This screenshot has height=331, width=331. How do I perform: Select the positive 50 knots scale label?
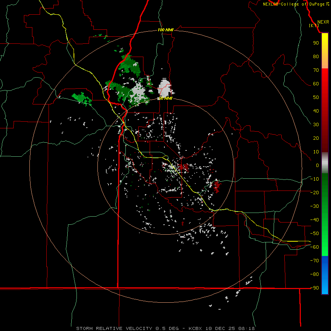(316, 97)
